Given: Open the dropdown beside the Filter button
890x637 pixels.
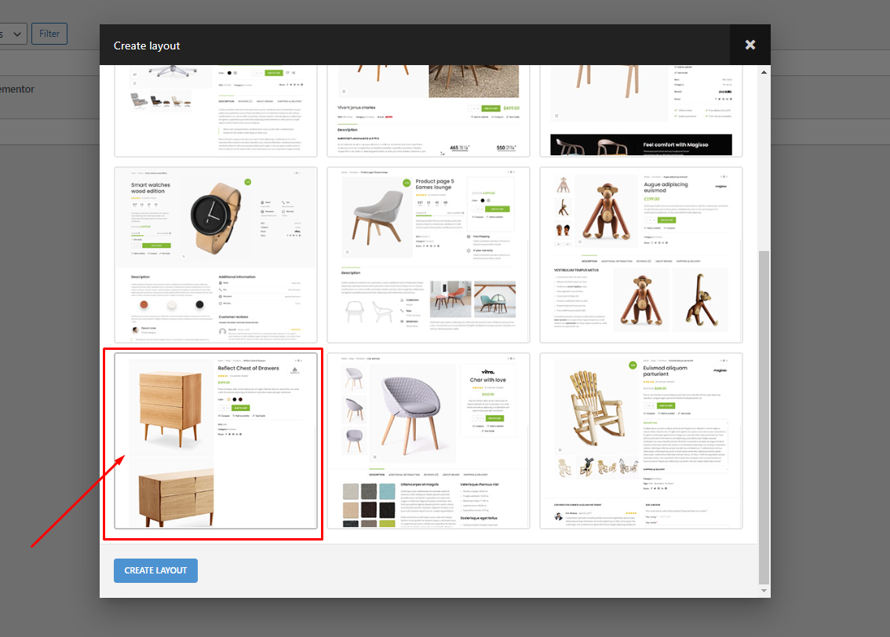Looking at the screenshot, I should pos(13,34).
